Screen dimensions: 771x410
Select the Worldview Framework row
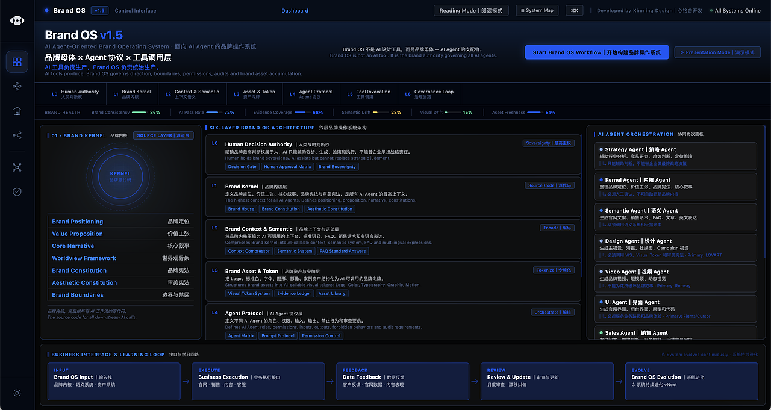pos(120,258)
